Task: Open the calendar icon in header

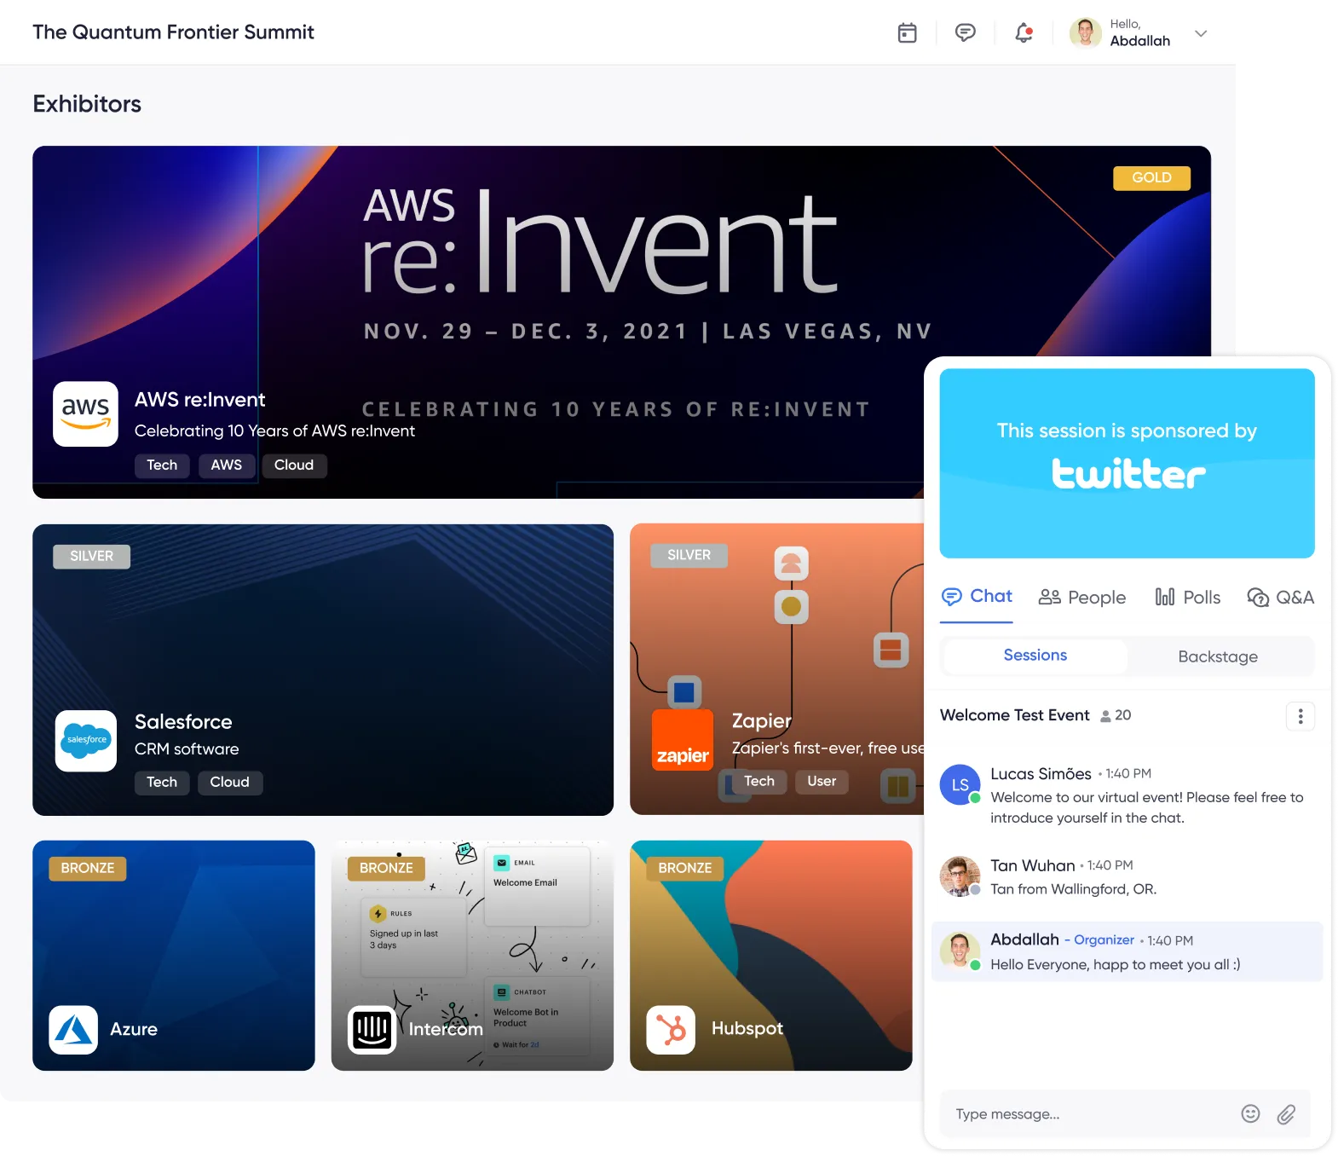Action: [x=907, y=33]
